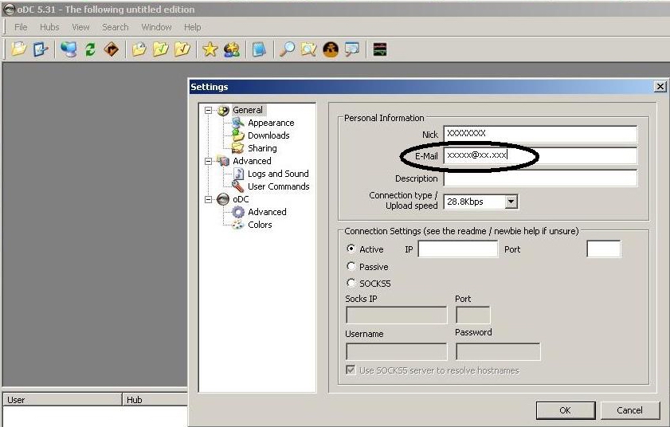Click in the Nick text field
Image resolution: width=670 pixels, height=427 pixels.
click(x=540, y=134)
